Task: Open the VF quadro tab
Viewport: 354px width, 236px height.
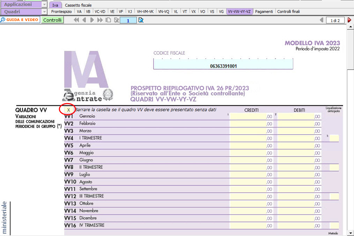Action: (121, 12)
